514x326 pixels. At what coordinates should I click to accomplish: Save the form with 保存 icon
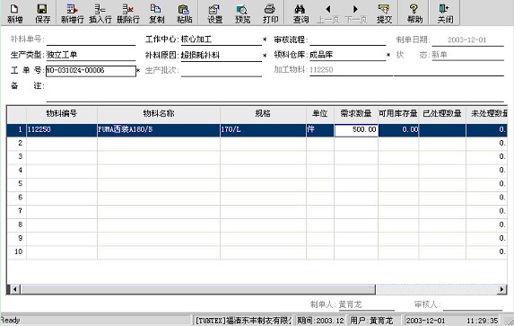(43, 13)
